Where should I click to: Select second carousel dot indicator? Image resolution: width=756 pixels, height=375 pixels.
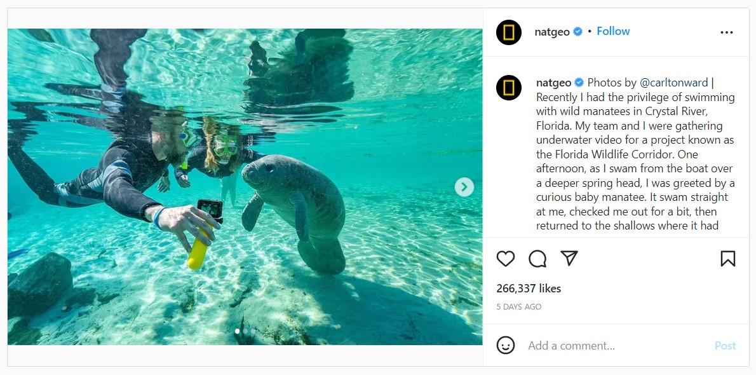(245, 331)
